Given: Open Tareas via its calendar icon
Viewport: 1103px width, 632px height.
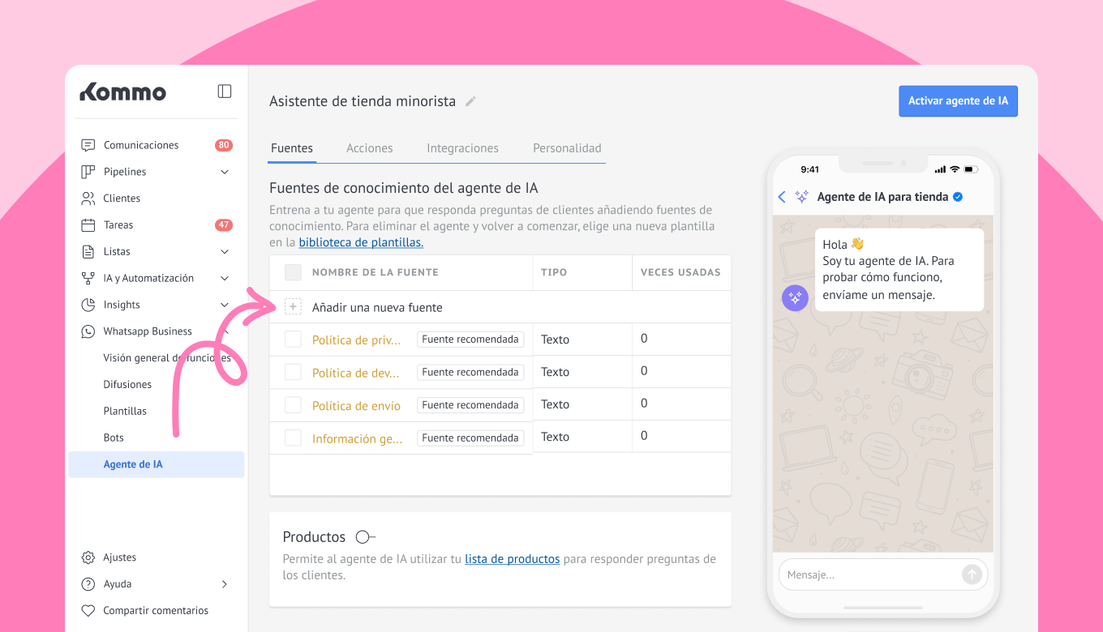Looking at the screenshot, I should [88, 225].
